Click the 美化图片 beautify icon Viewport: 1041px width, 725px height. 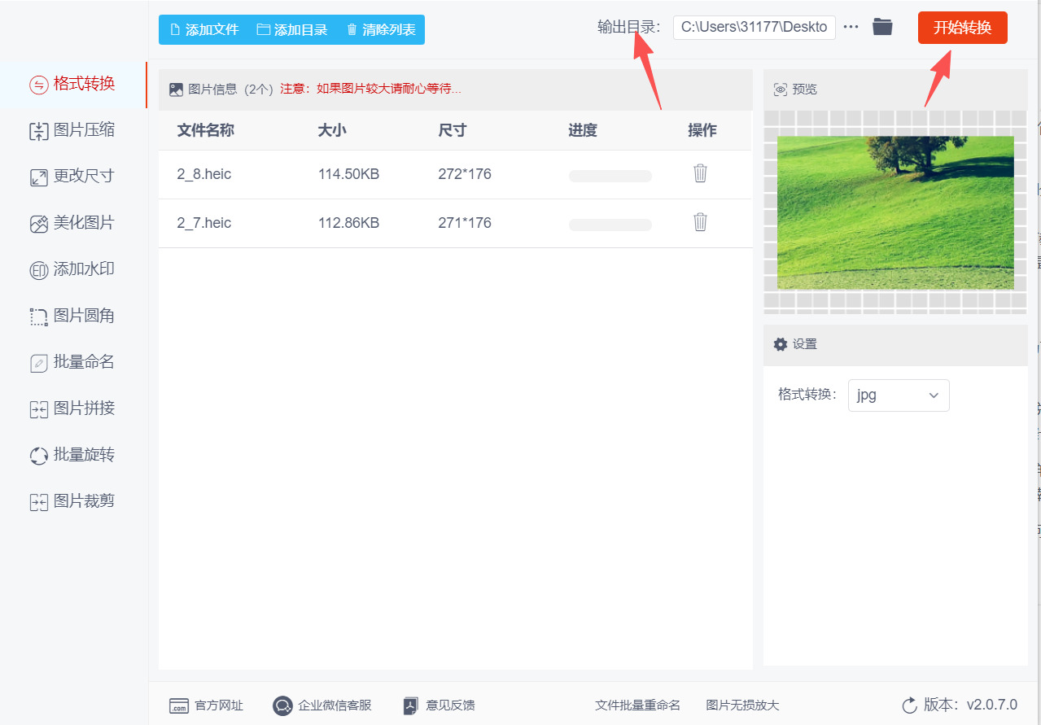coord(39,224)
